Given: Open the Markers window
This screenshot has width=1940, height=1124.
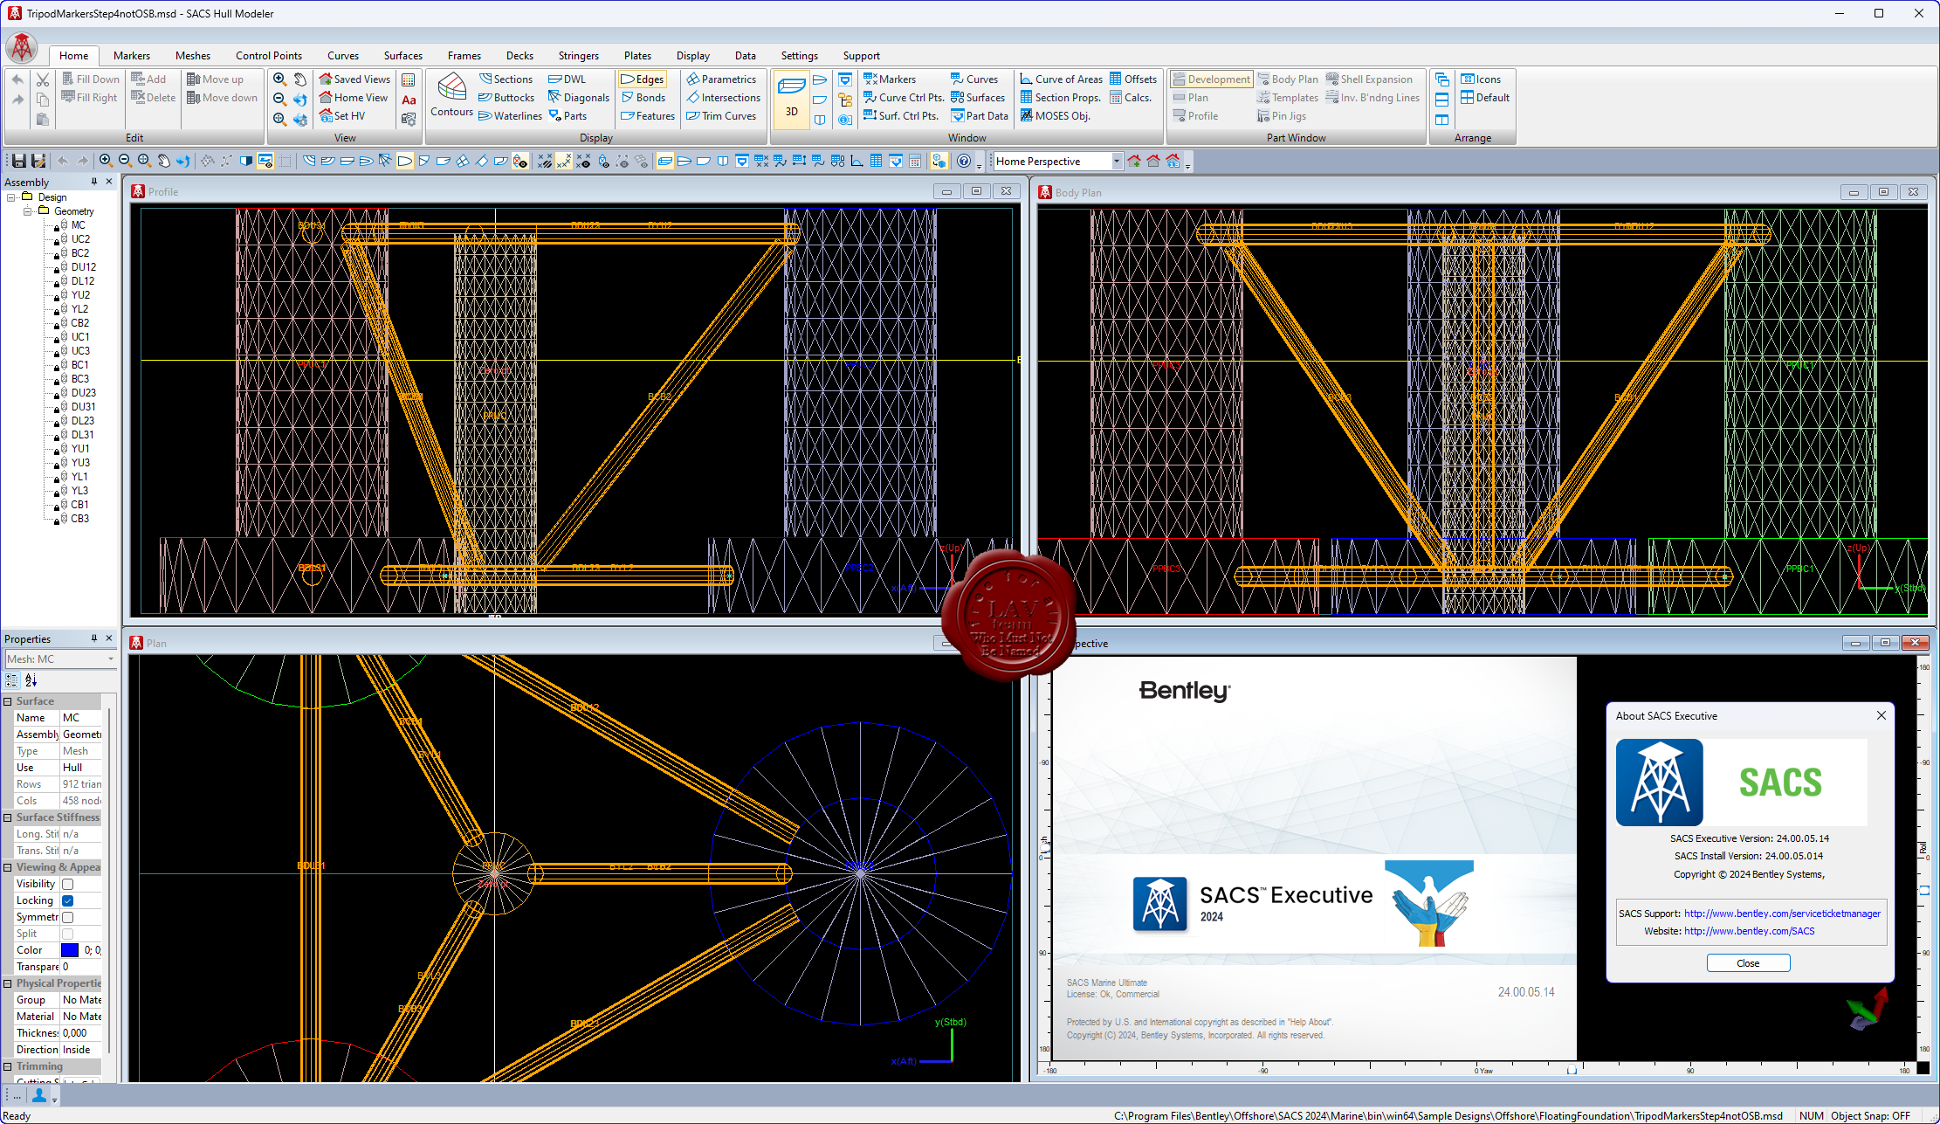Looking at the screenshot, I should click(x=890, y=79).
